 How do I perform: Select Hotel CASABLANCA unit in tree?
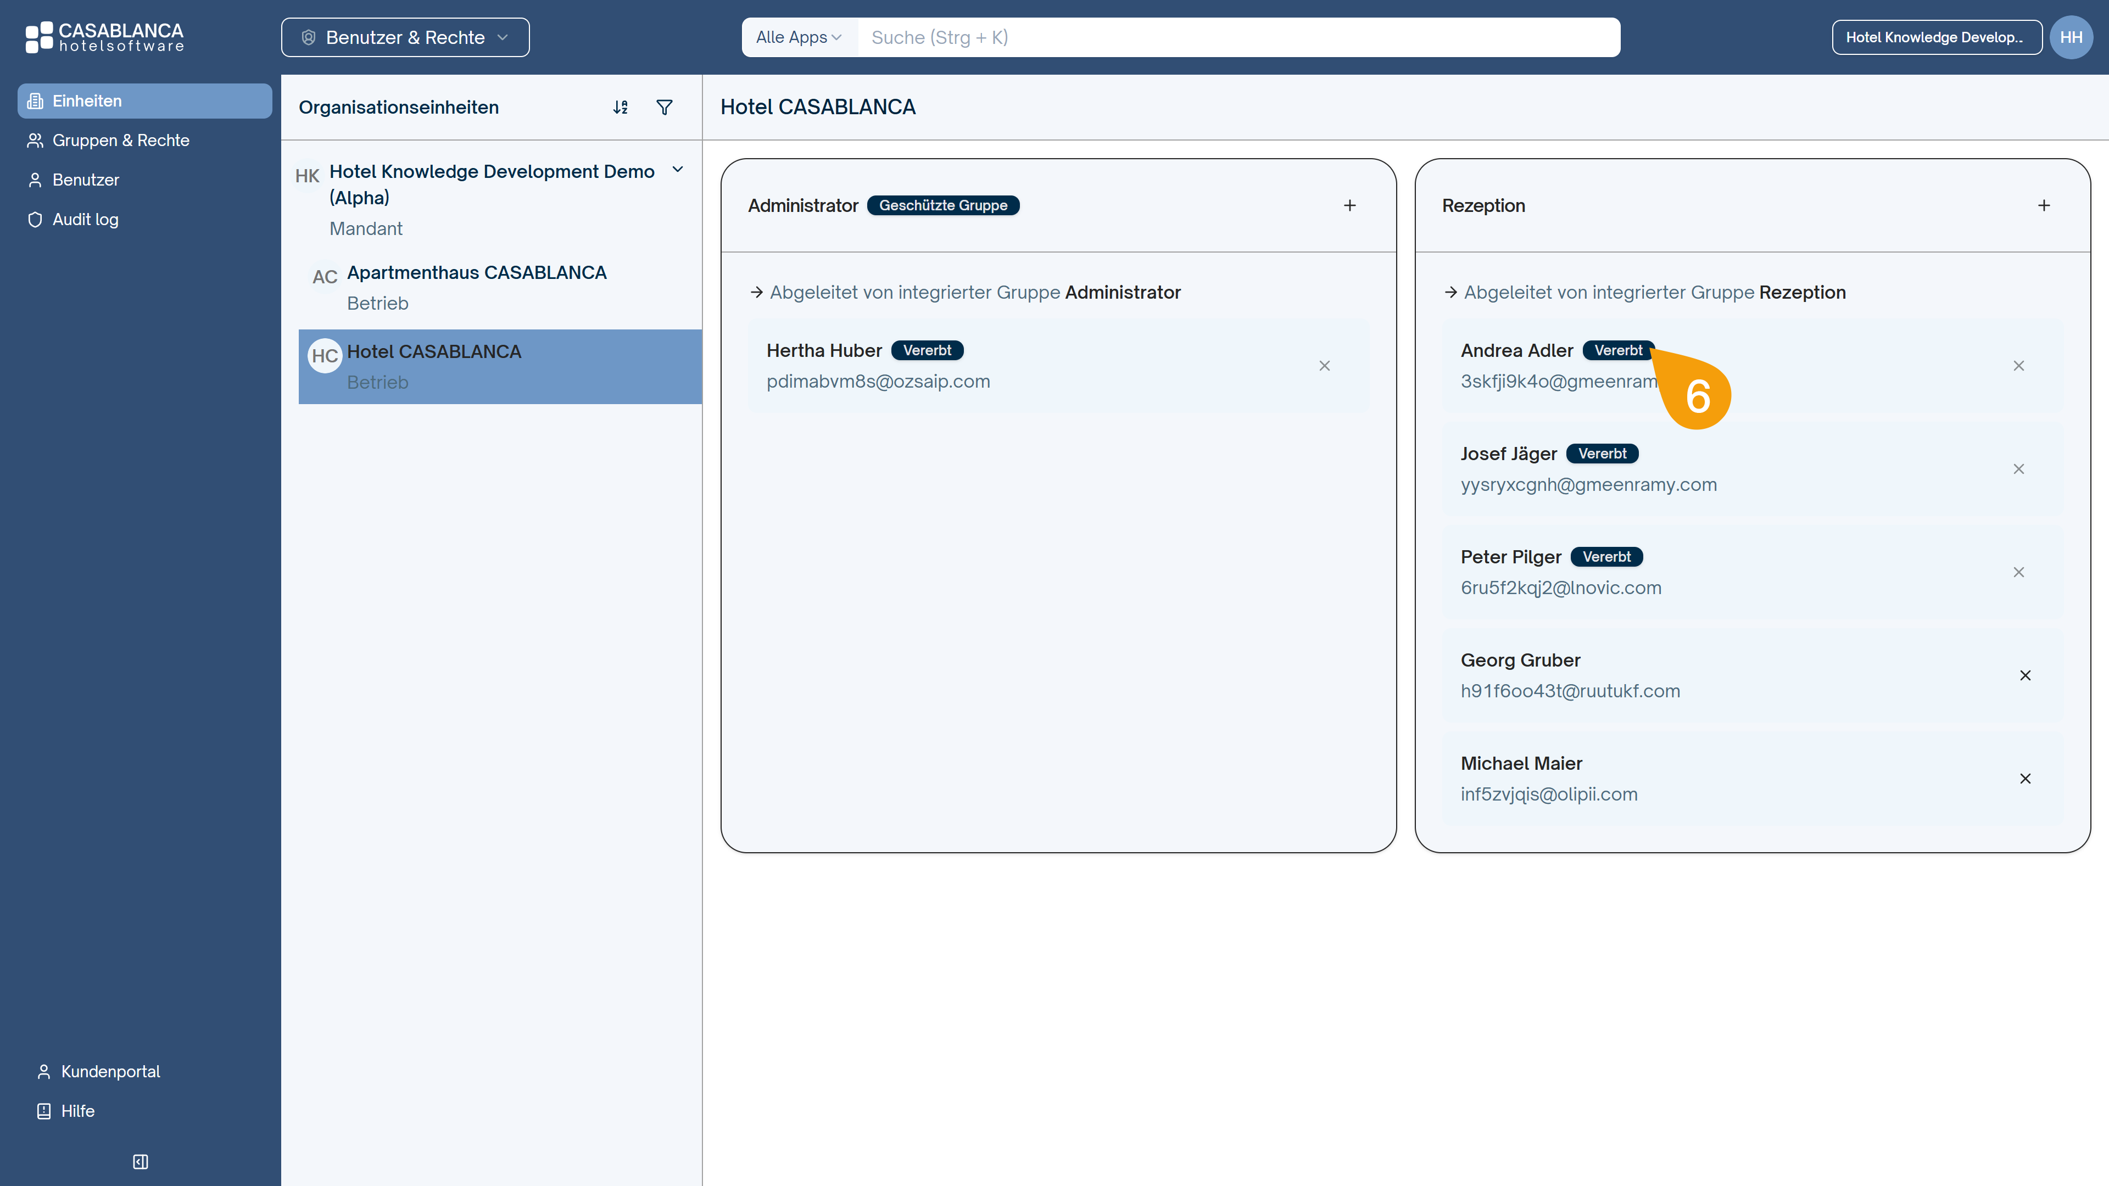click(500, 367)
